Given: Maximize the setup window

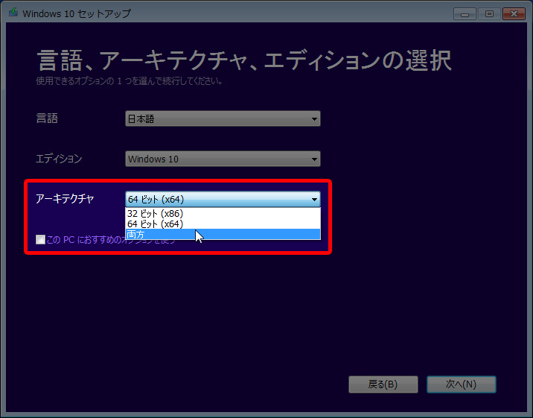Looking at the screenshot, I should (489, 13).
